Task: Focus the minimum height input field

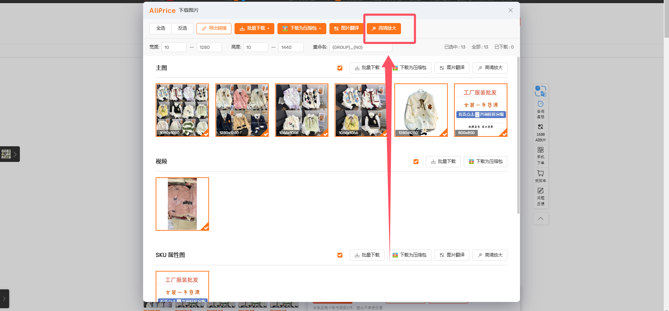Action: [x=256, y=47]
